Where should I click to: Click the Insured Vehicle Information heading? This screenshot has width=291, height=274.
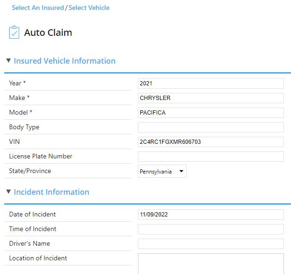pyautogui.click(x=65, y=61)
